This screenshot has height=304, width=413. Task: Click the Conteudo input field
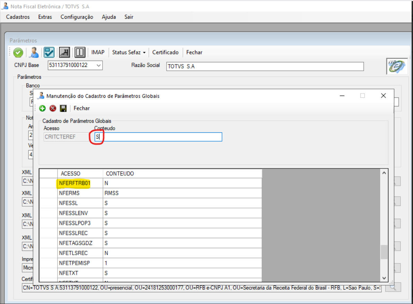(x=158, y=137)
